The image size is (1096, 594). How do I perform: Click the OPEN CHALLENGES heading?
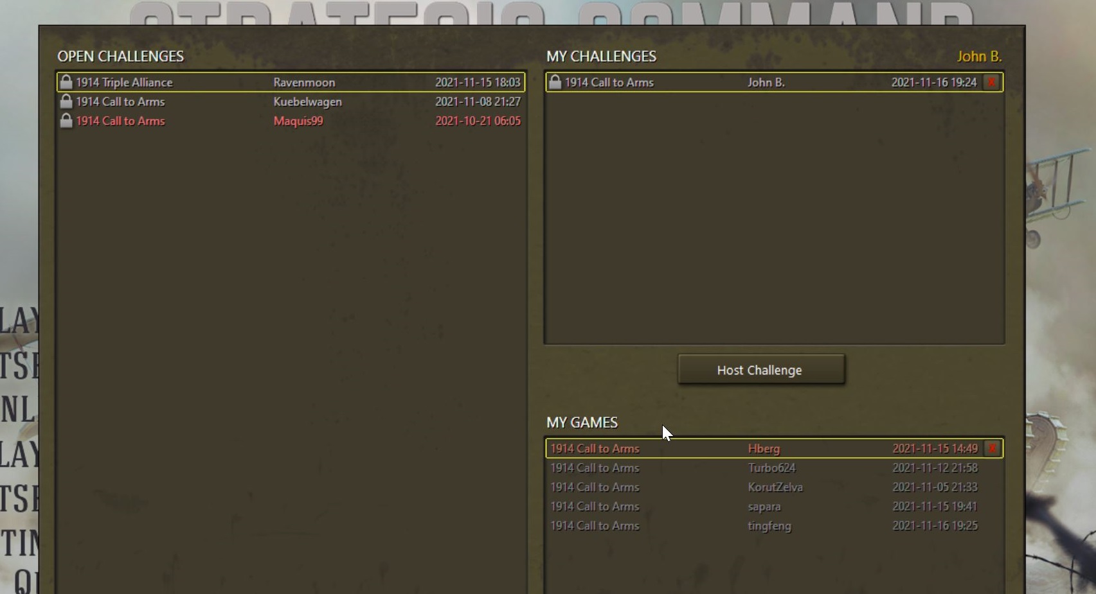120,57
